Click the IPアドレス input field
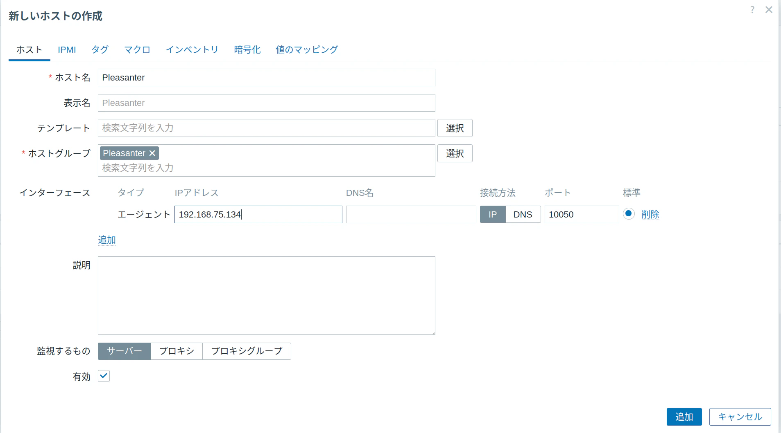Screen dimensions: 781x433 (x=258, y=215)
